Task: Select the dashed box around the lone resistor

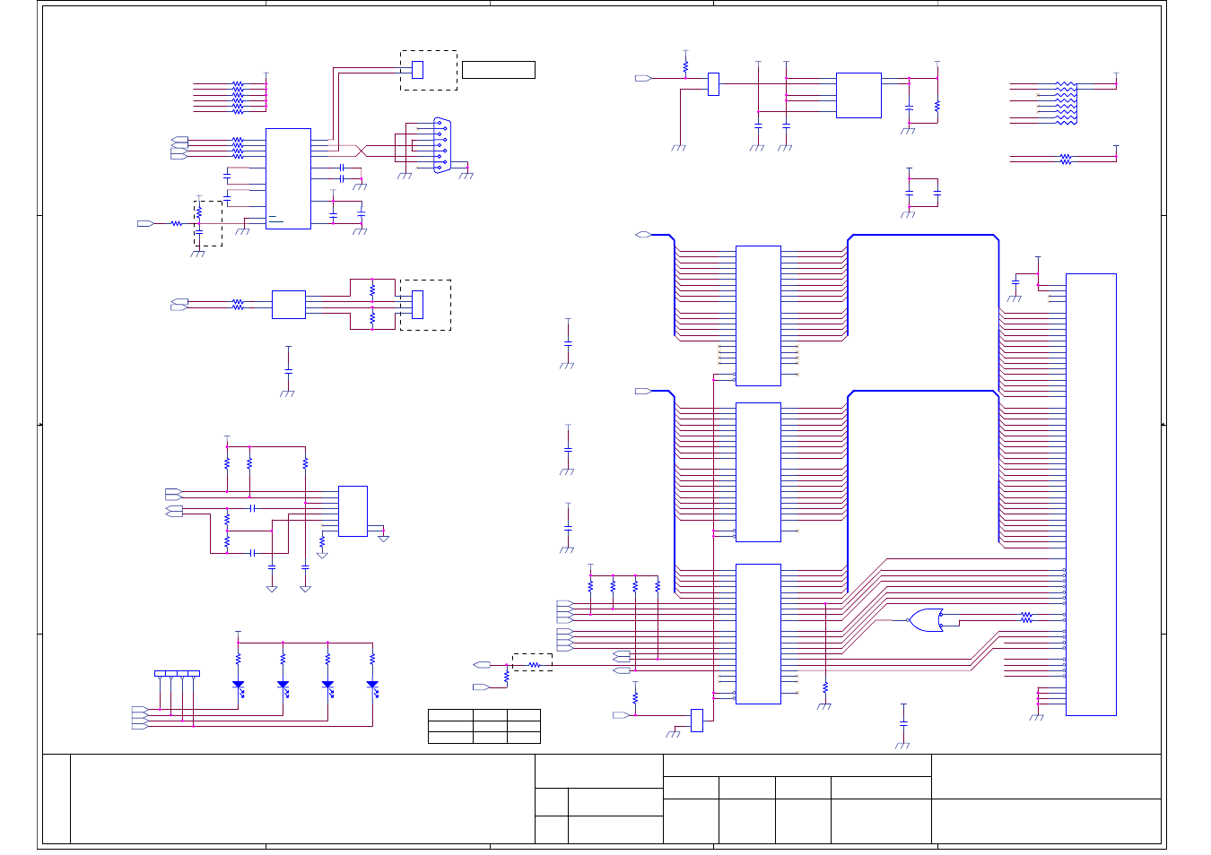Action: (x=532, y=662)
